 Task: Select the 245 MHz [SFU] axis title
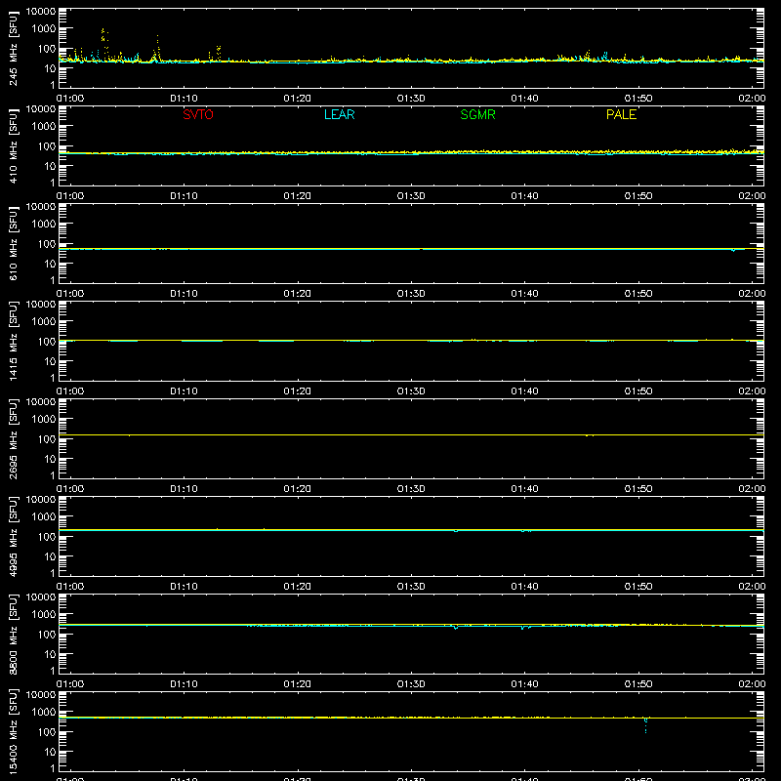click(x=13, y=49)
